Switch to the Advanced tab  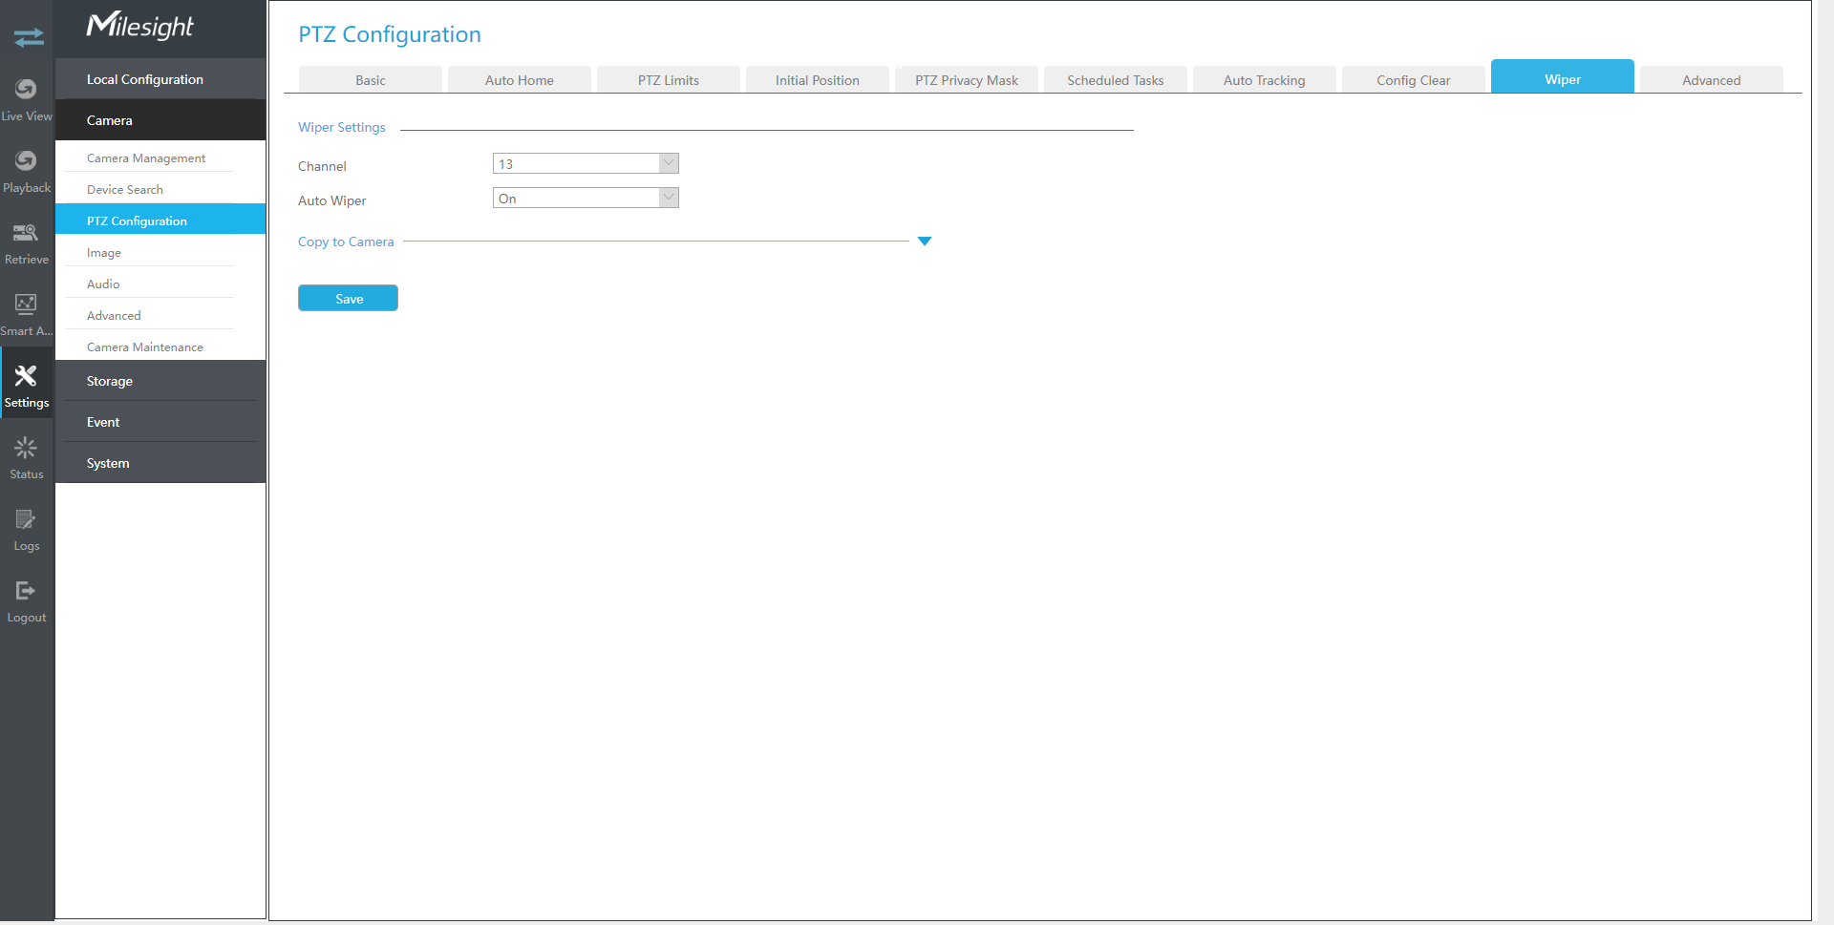coord(1712,80)
